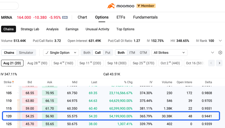Select the Aug 28 (9D) expiration
The height and width of the screenshot is (128, 225).
click(x=37, y=63)
